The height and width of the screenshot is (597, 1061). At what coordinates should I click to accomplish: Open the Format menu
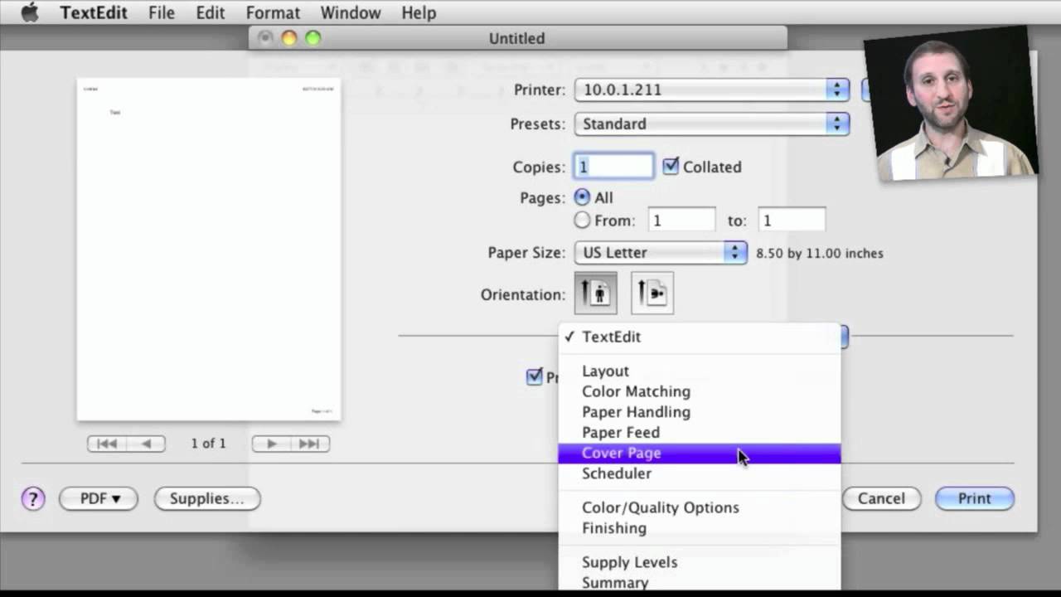[x=273, y=12]
